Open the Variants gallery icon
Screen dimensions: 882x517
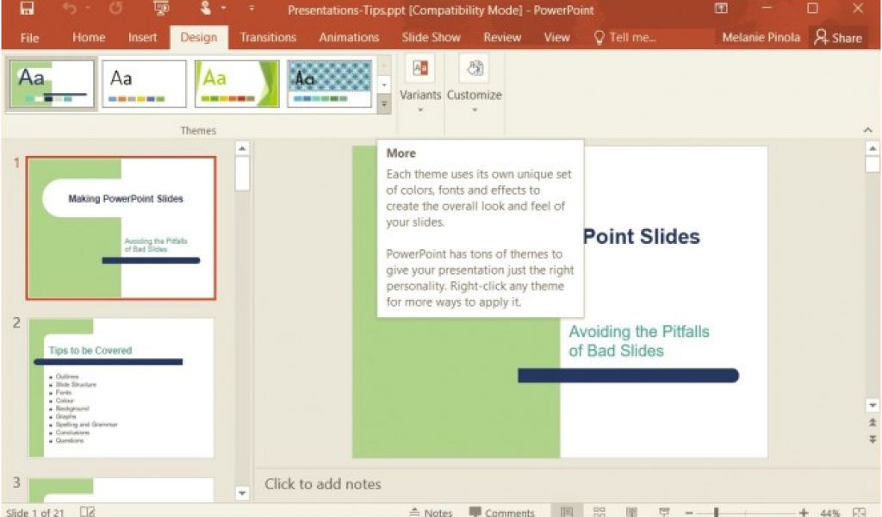pyautogui.click(x=419, y=67)
